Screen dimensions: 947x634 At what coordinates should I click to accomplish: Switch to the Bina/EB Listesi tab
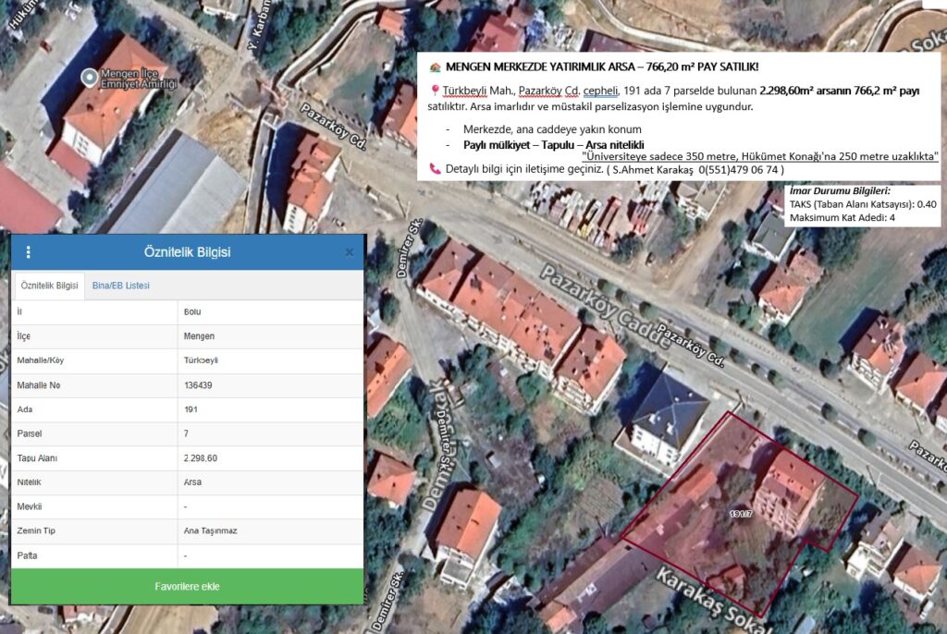click(121, 286)
